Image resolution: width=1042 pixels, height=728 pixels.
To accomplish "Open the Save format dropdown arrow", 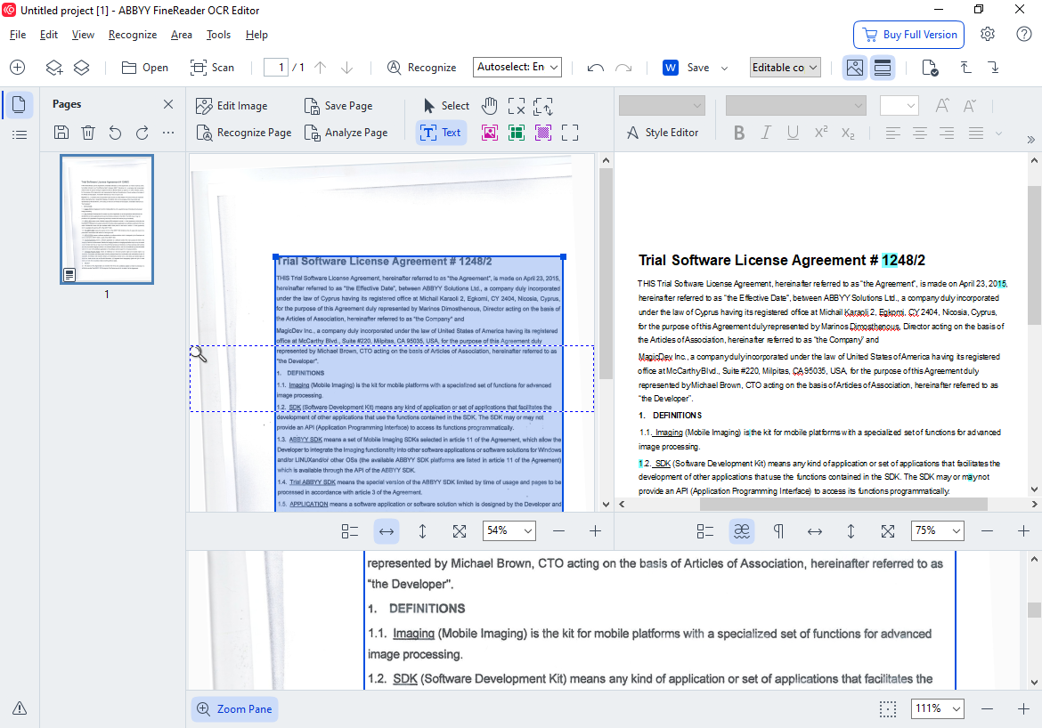I will (x=724, y=68).
